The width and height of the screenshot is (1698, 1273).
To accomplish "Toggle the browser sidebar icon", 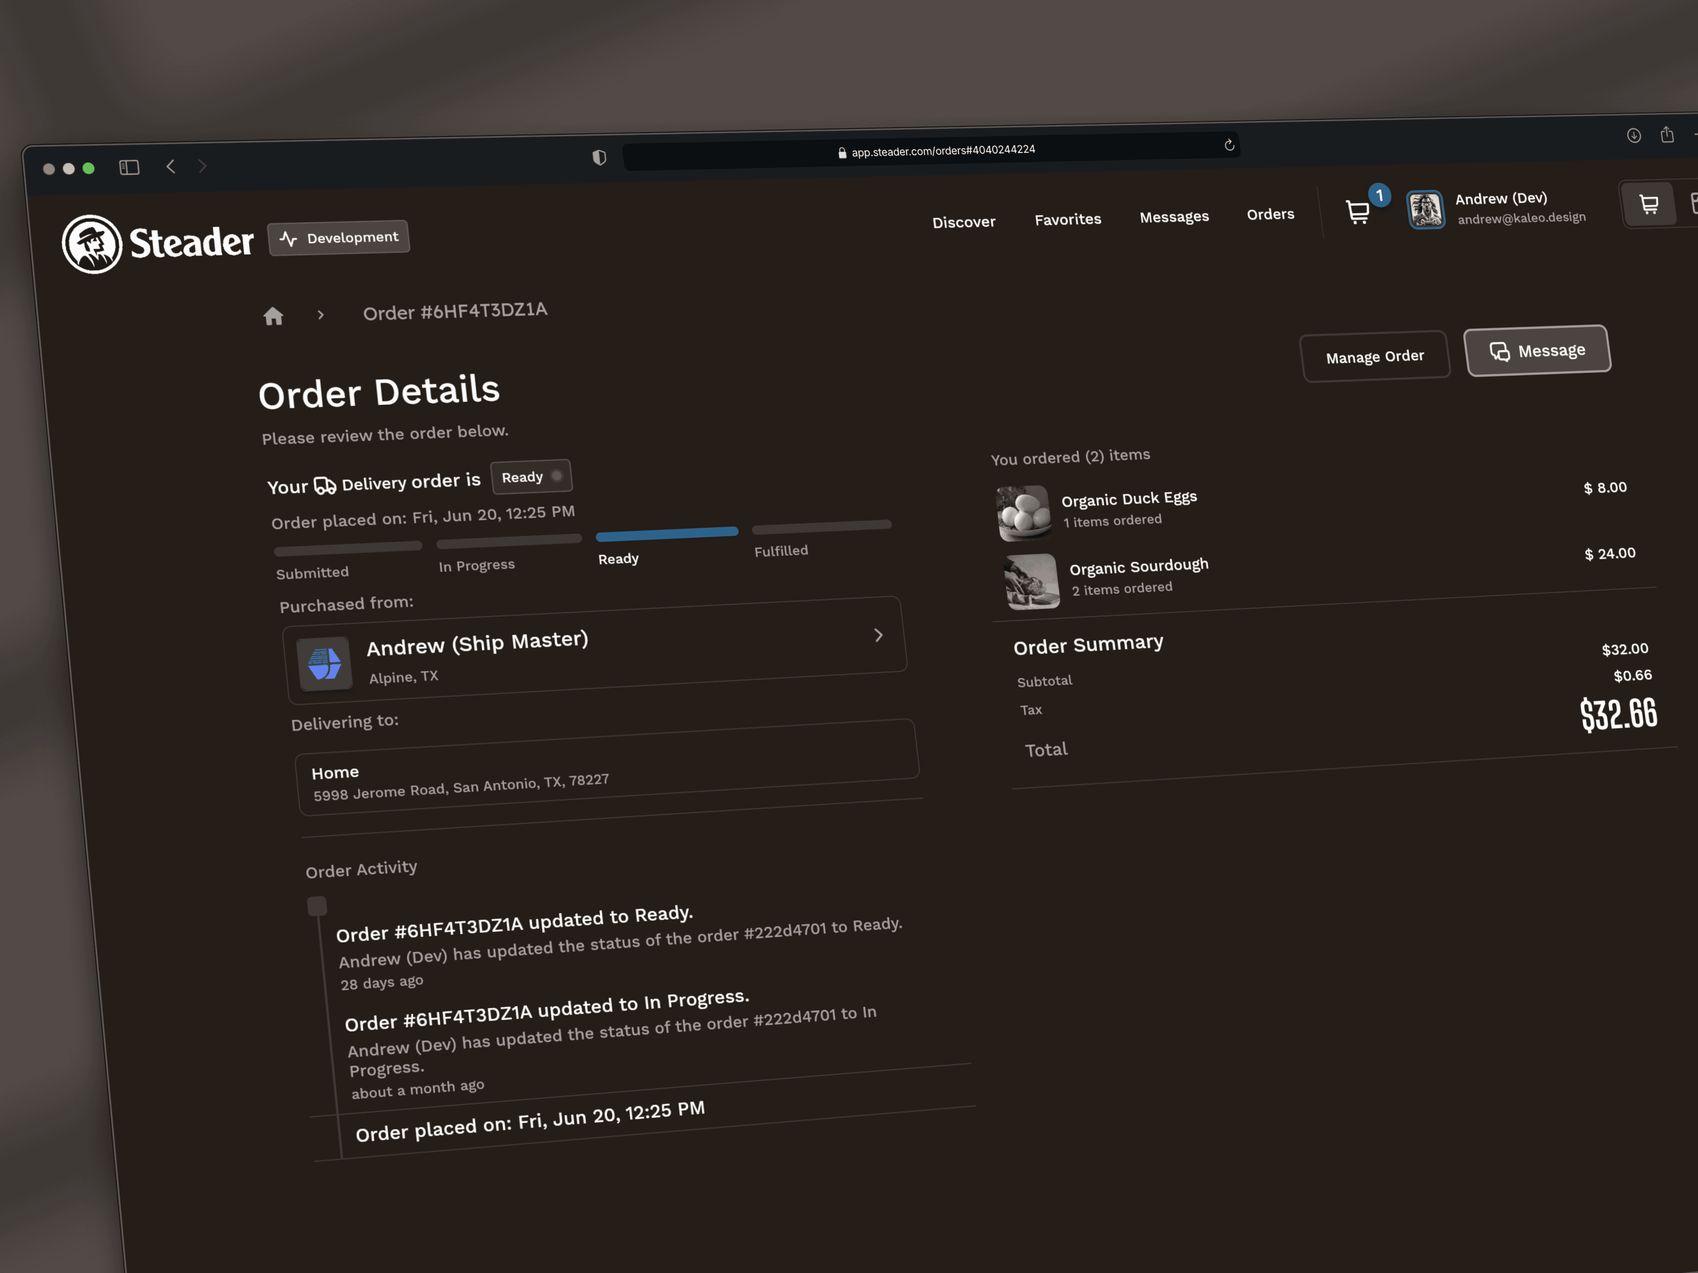I will [129, 167].
